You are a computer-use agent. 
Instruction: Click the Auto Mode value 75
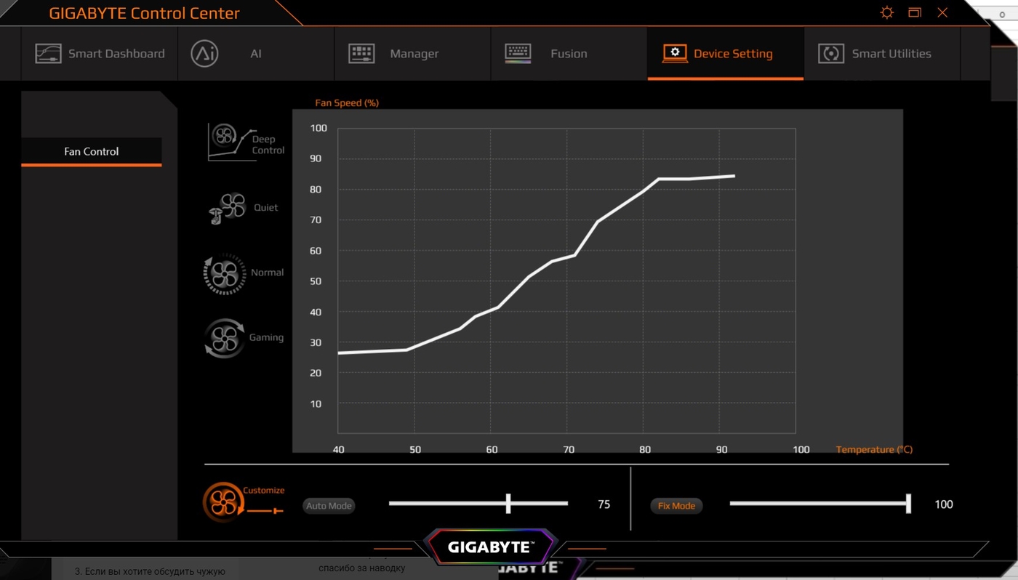click(x=604, y=504)
